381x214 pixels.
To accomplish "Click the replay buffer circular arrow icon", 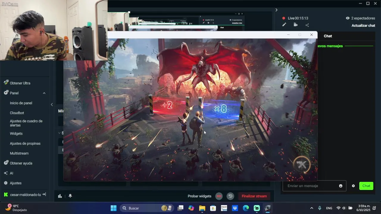I will pos(230,196).
